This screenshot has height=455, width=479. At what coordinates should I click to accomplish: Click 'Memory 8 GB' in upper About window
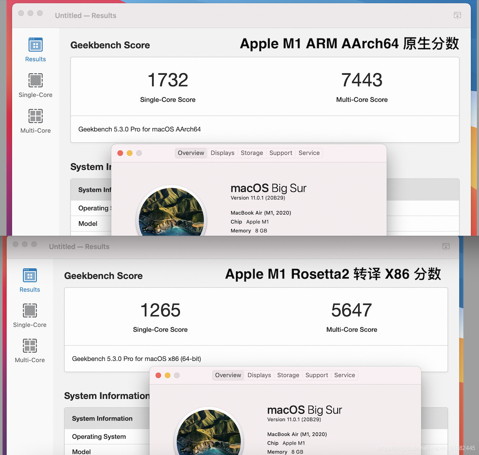click(x=249, y=231)
